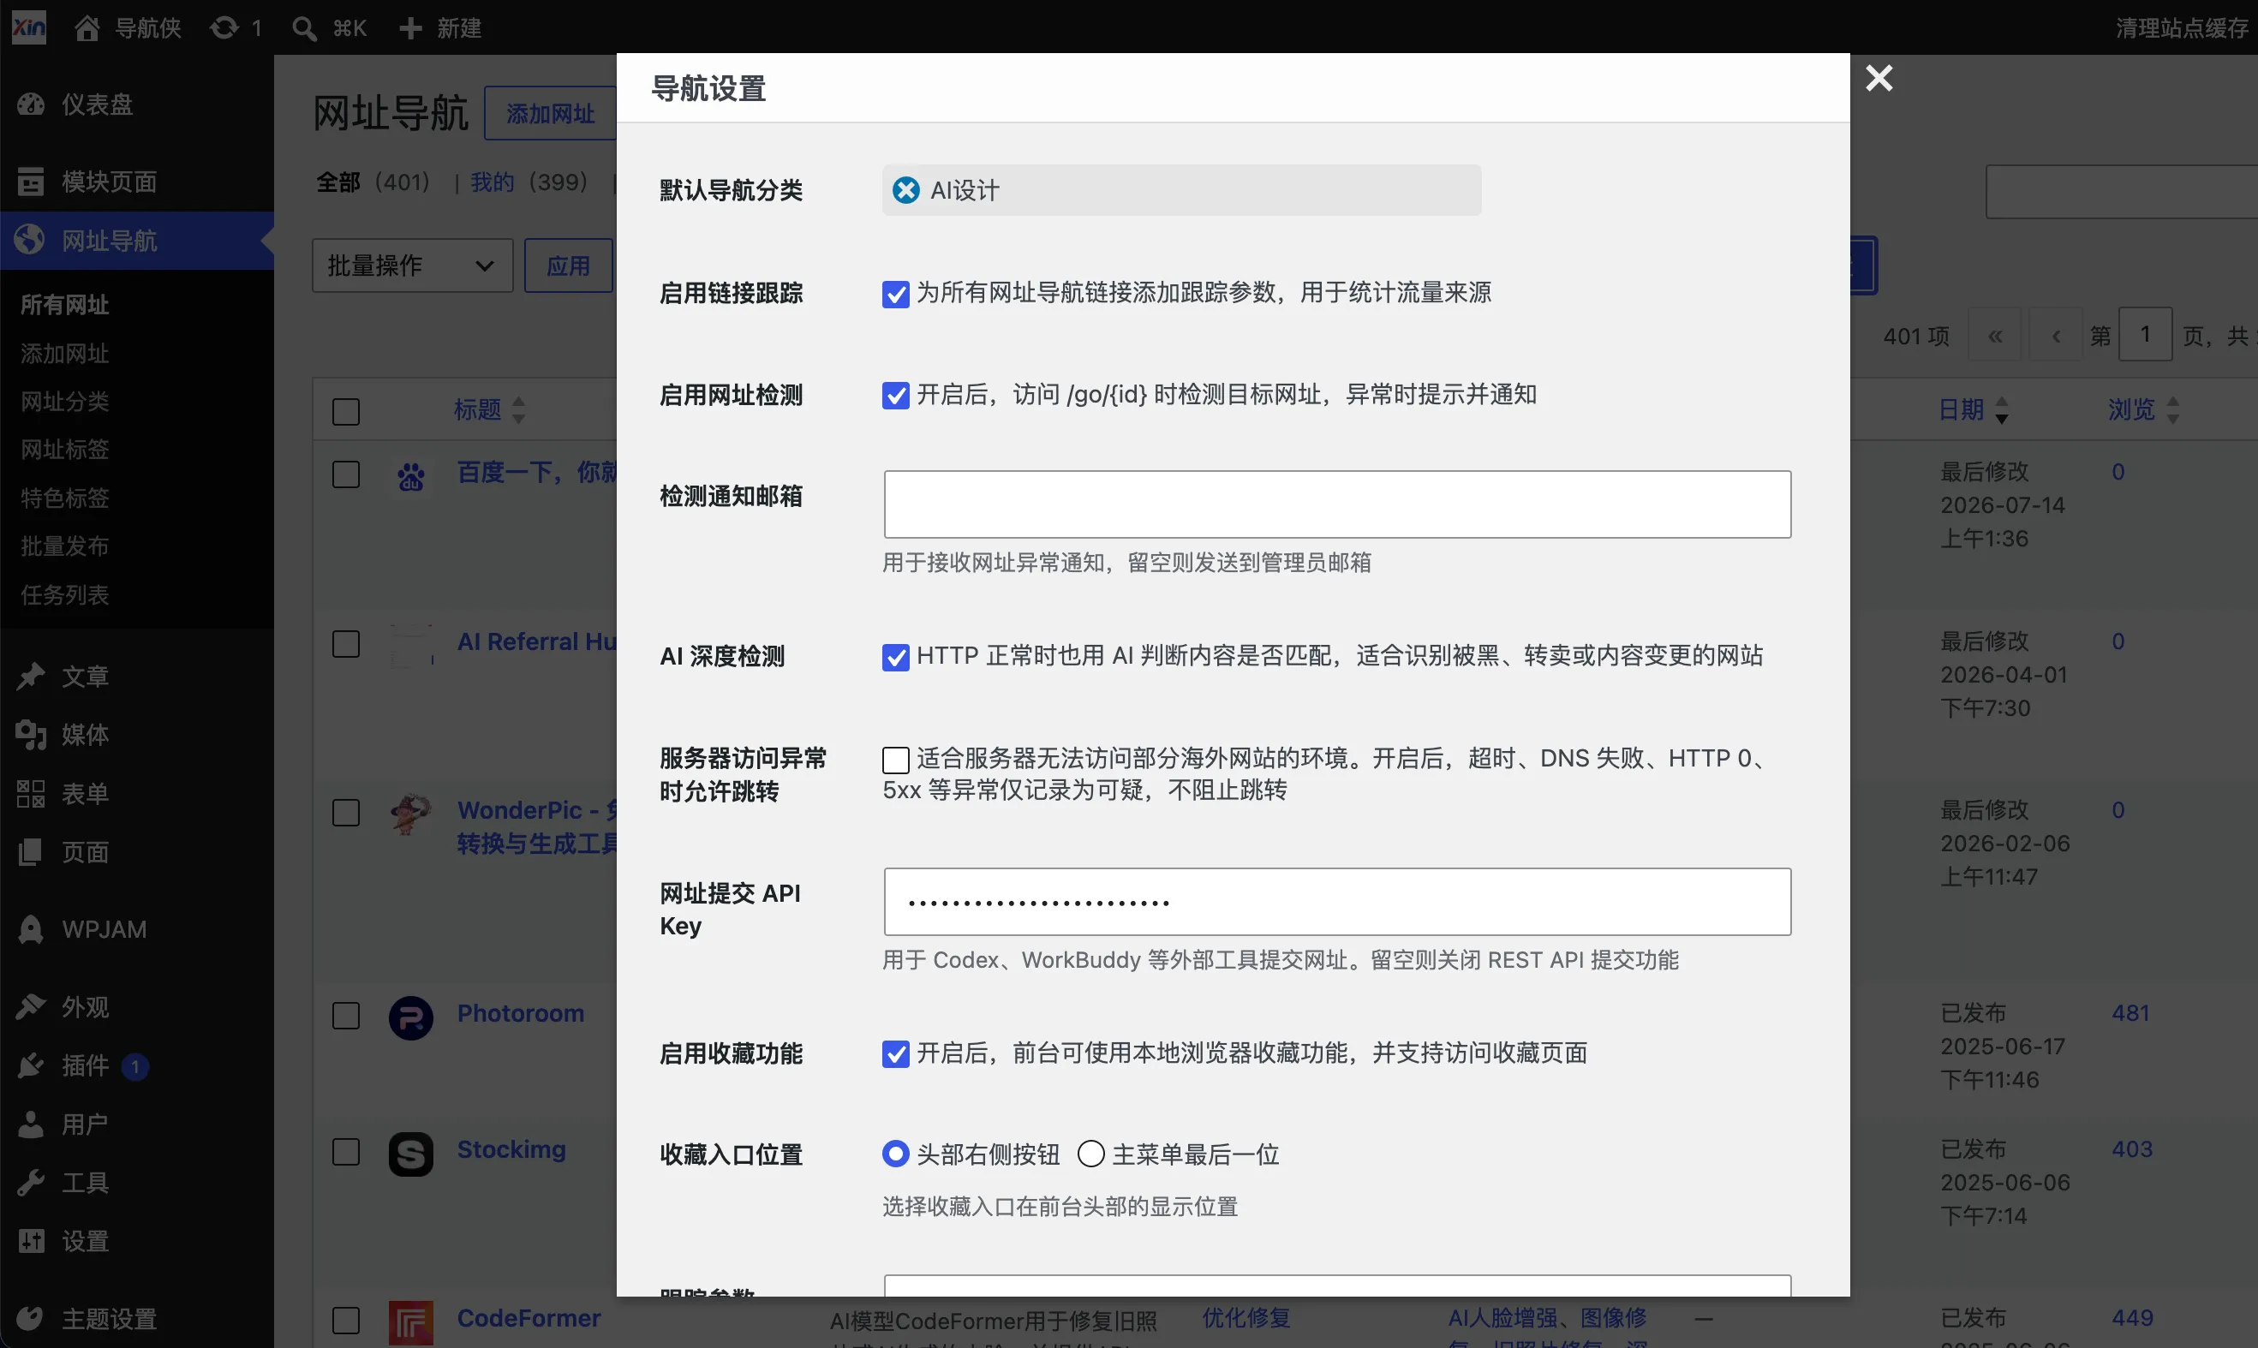The height and width of the screenshot is (1348, 2258).
Task: Open 任务列表 submenu item
Action: click(x=64, y=595)
